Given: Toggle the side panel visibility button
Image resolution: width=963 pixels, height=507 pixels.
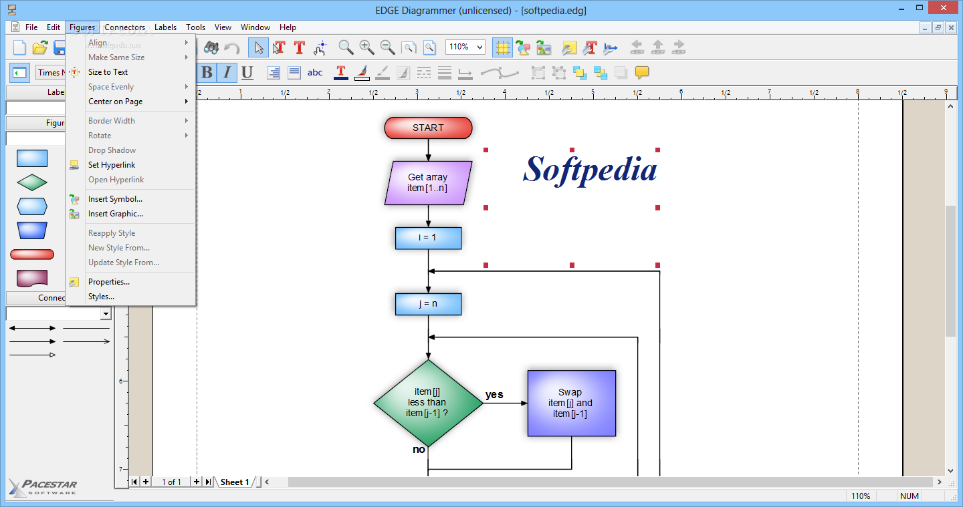Looking at the screenshot, I should (x=19, y=72).
